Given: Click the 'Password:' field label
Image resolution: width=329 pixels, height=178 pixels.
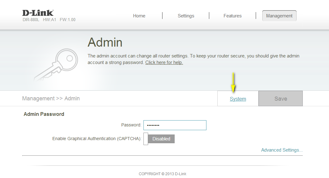Looking at the screenshot, I should point(131,125).
